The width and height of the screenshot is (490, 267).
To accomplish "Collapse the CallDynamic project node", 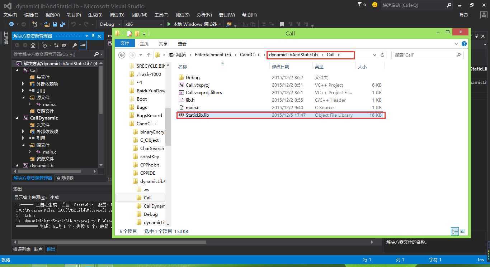I will 17,118.
